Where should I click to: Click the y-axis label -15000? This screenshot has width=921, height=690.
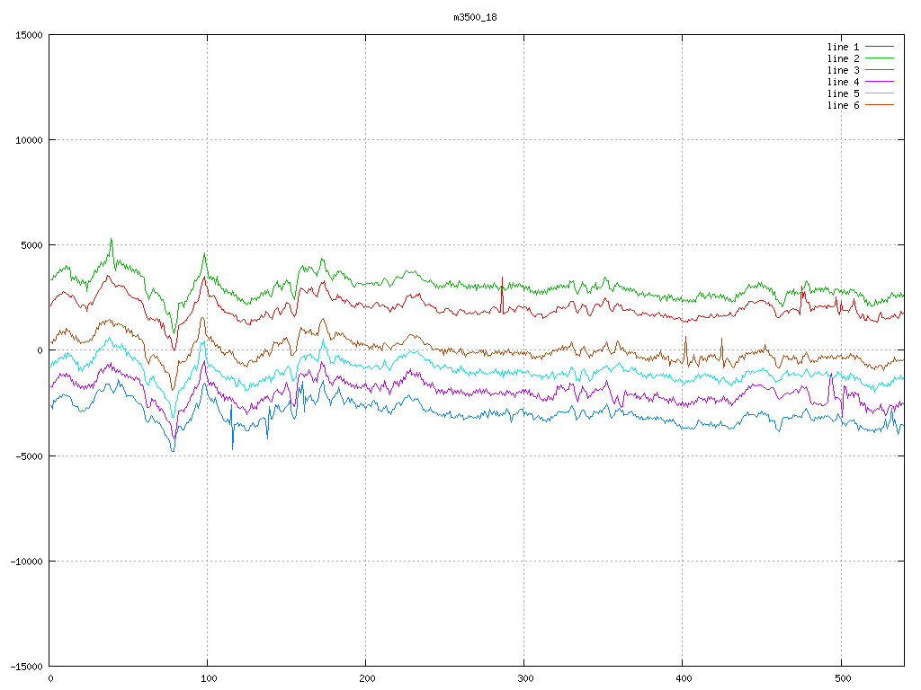point(27,666)
